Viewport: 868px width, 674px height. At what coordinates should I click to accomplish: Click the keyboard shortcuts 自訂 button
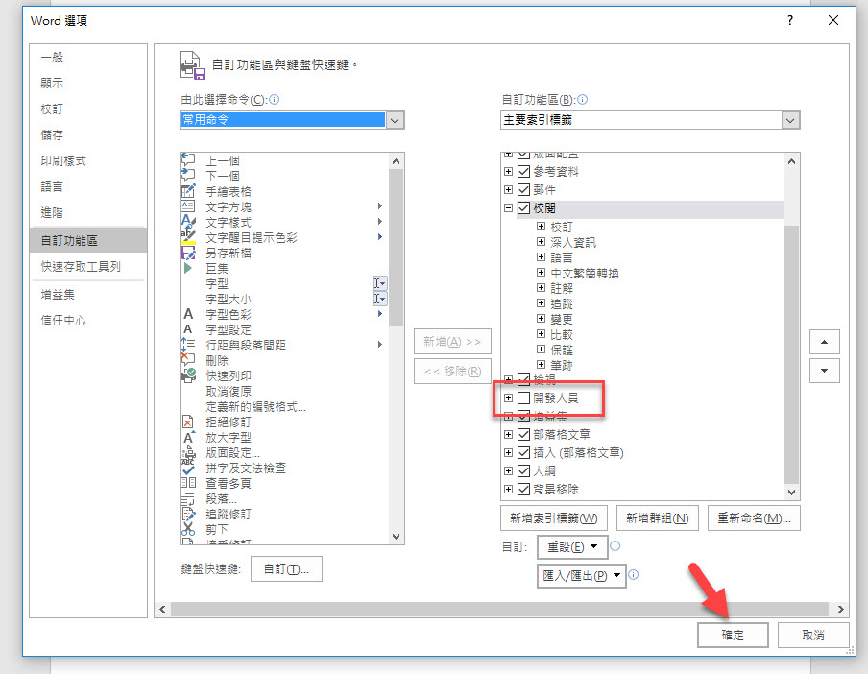click(286, 568)
